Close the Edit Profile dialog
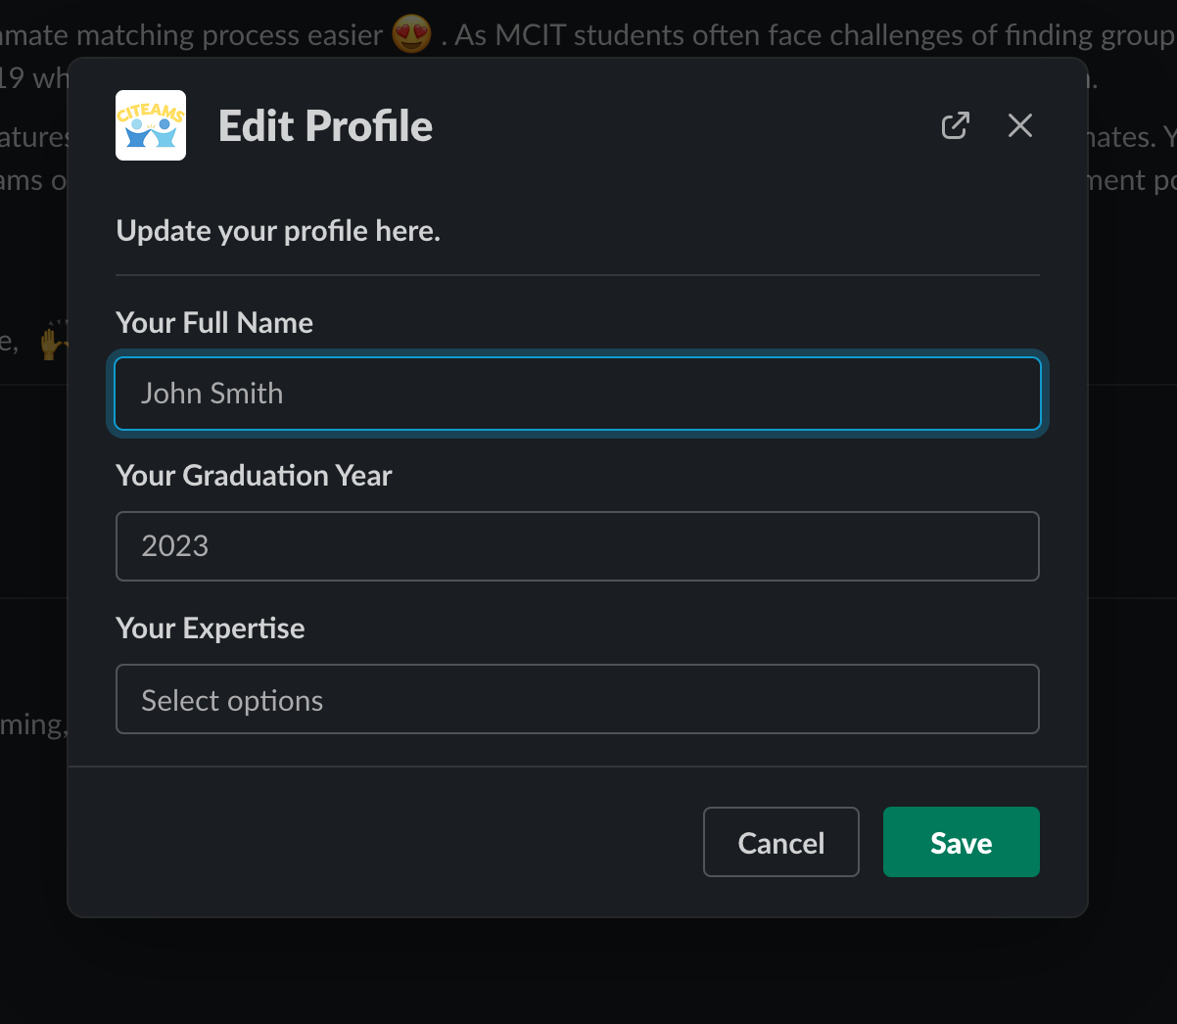The image size is (1177, 1024). tap(1020, 125)
